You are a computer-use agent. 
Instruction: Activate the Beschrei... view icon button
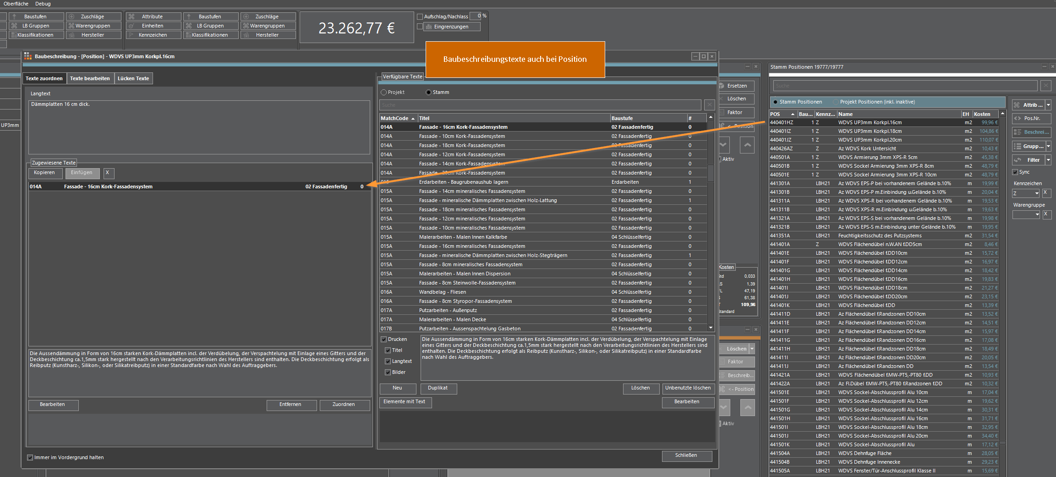[x=1031, y=132]
